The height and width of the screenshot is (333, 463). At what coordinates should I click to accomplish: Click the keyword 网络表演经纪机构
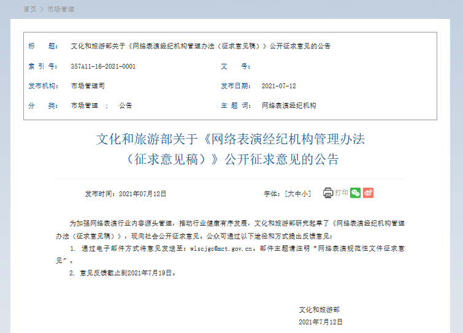tap(289, 105)
